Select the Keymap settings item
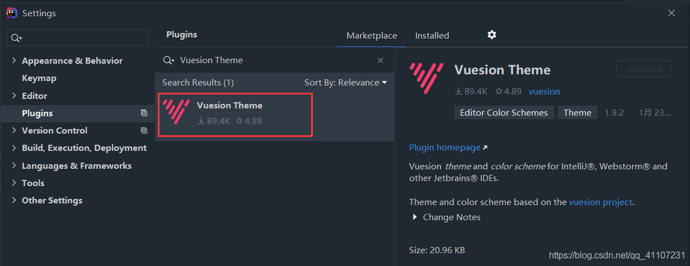This screenshot has height=266, width=690. tap(39, 78)
